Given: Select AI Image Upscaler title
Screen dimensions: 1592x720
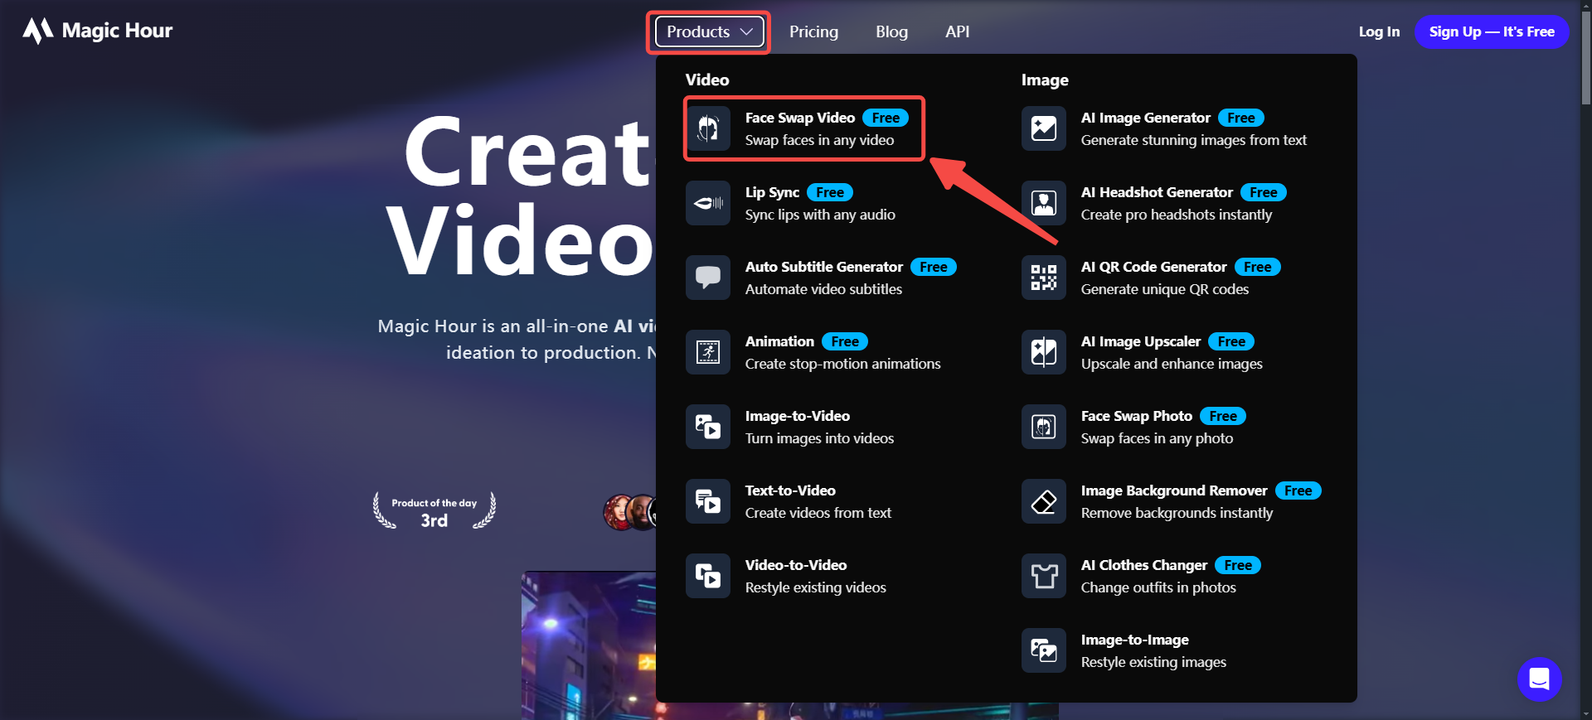Looking at the screenshot, I should (x=1141, y=341).
